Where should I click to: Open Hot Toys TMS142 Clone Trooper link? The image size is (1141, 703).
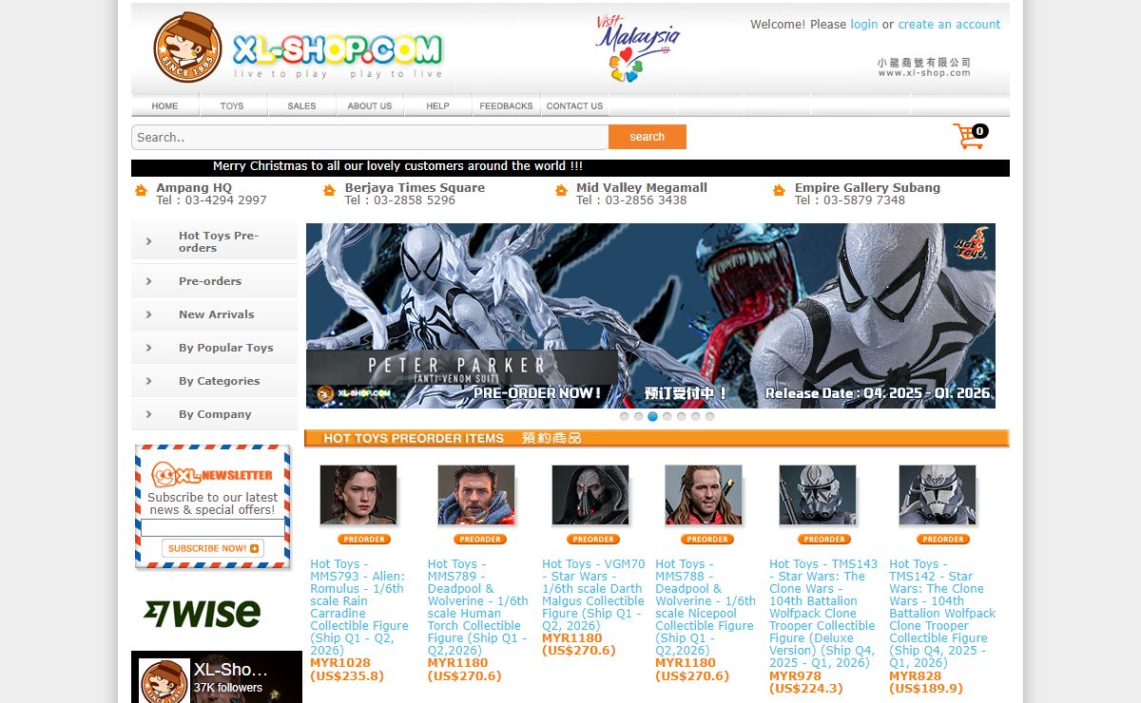(942, 613)
